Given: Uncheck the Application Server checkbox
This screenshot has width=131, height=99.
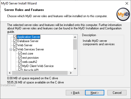Looking at the screenshot, I should click(x=15, y=37).
